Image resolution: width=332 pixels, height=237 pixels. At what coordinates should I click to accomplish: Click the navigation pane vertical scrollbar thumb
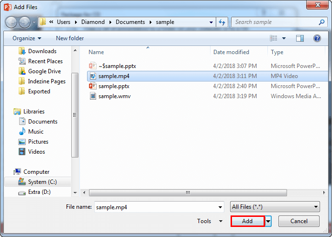pyautogui.click(x=75, y=115)
